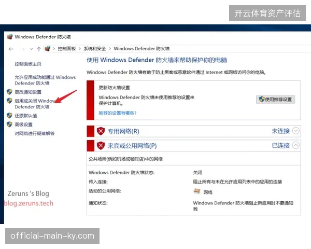Screen dimensions: 311x249
Task: Collapse 来宾或公用网络 with its chevron button
Action: (x=296, y=145)
